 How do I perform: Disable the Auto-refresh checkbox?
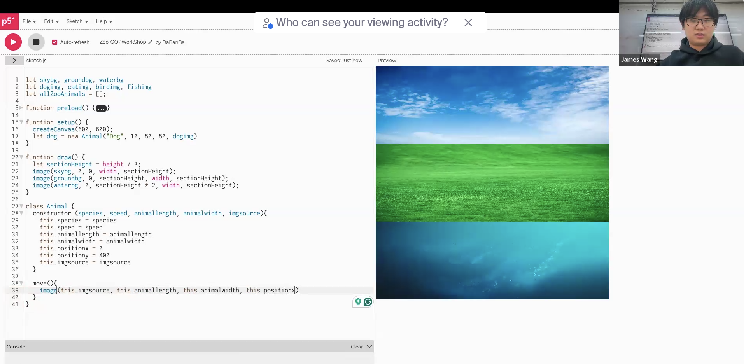point(55,42)
